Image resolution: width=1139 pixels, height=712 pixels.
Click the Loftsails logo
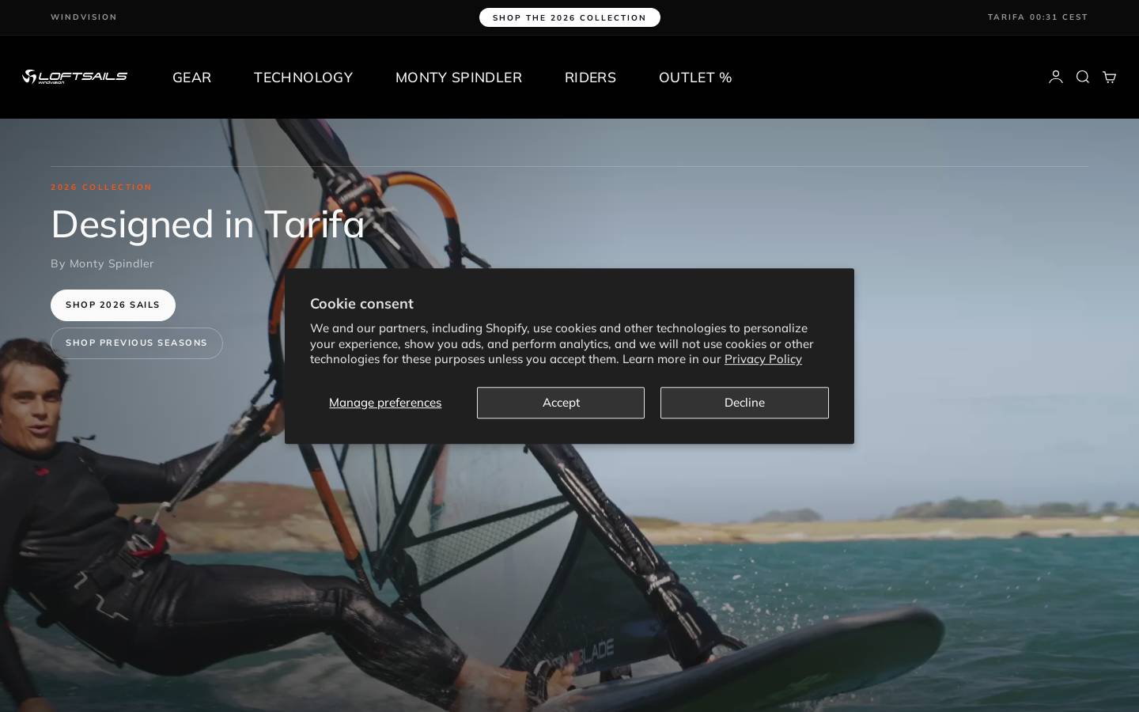[75, 77]
